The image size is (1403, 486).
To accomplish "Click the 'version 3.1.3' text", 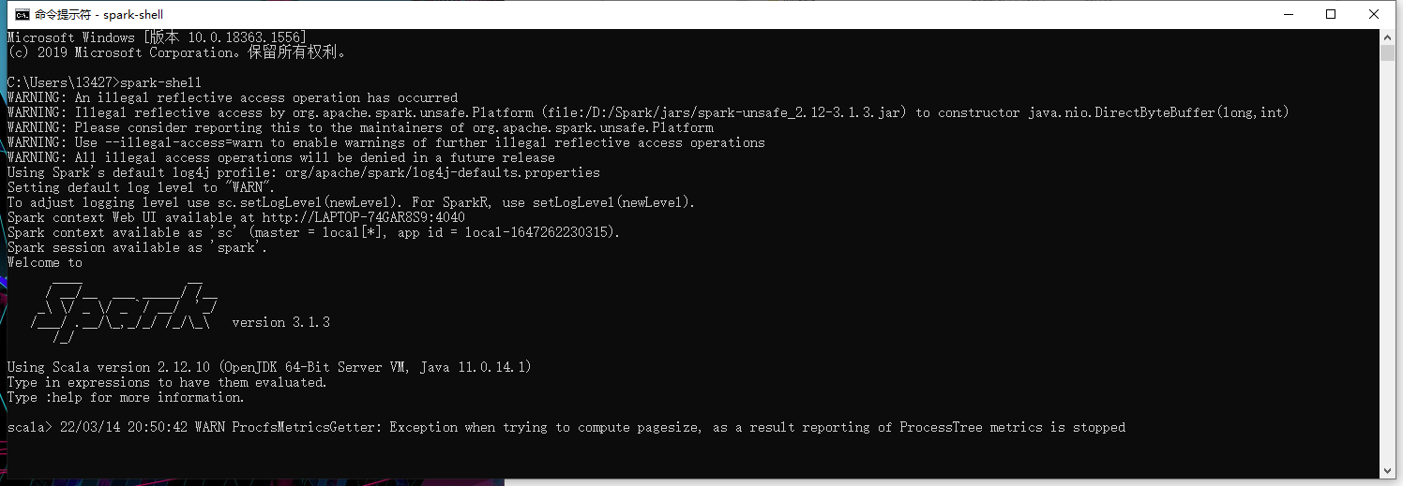I will coord(280,322).
